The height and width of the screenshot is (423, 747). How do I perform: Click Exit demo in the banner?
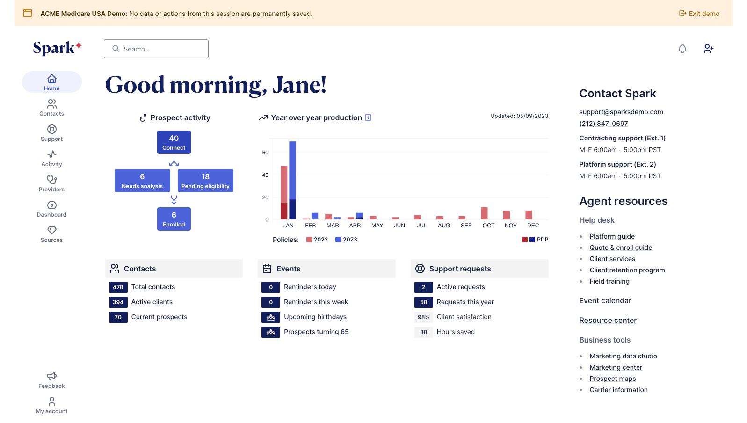tap(699, 14)
